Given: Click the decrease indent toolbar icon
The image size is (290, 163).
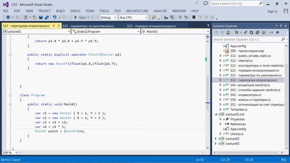Looking at the screenshot, I should tap(166, 17).
